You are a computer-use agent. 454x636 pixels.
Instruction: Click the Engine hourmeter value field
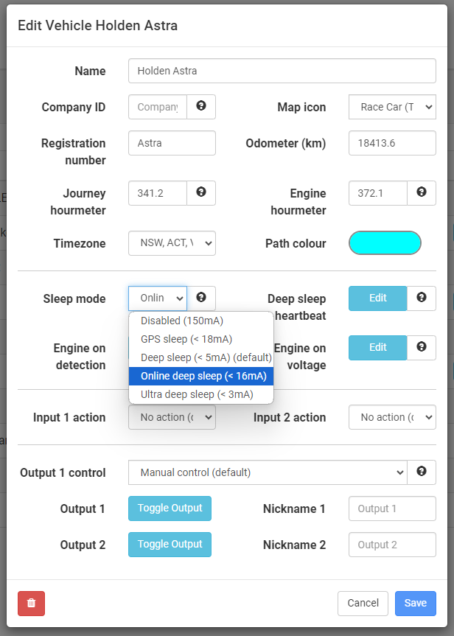(x=378, y=192)
